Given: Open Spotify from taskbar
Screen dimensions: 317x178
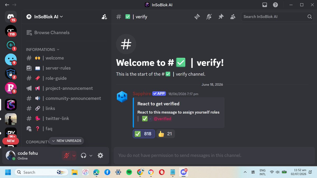Looking at the screenshot, I should 129,172.
